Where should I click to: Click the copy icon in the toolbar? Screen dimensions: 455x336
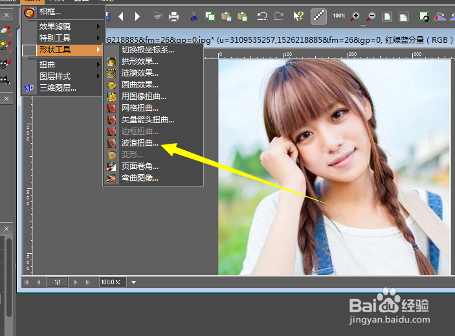[x=210, y=16]
